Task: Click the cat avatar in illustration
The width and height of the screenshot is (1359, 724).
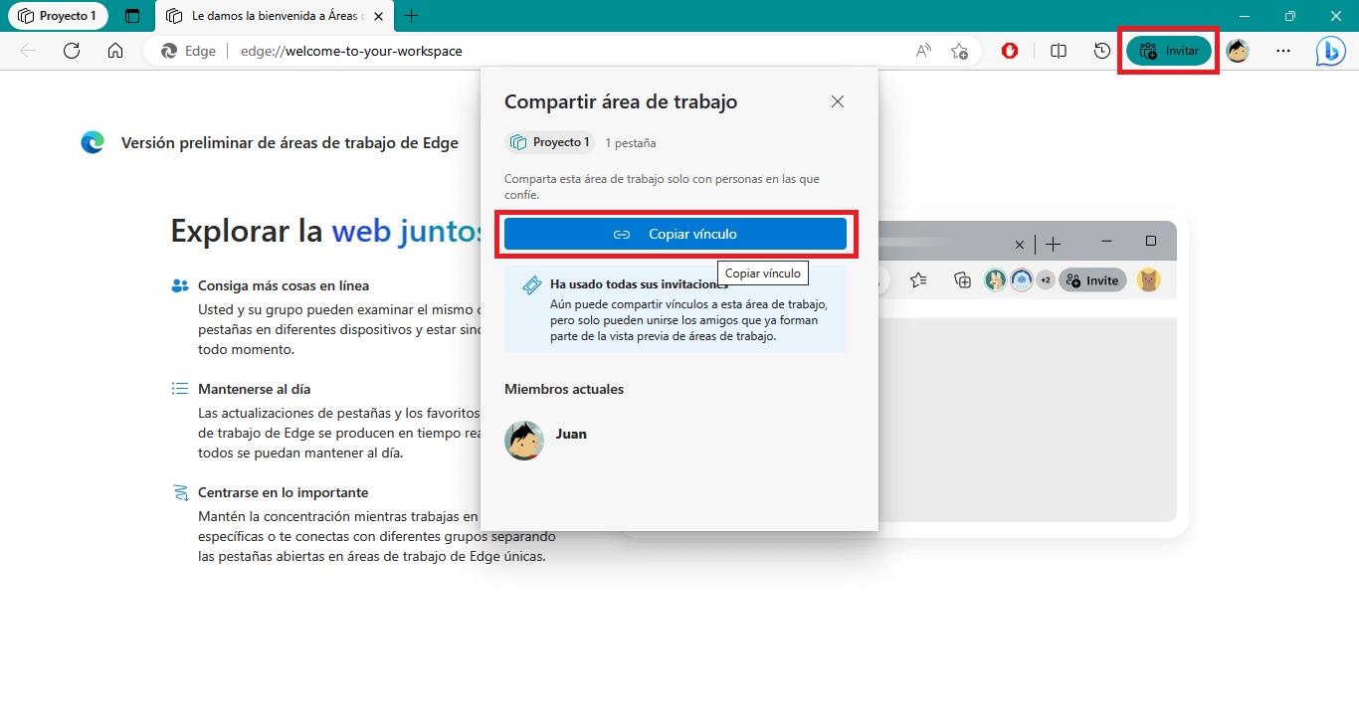Action: [1149, 280]
